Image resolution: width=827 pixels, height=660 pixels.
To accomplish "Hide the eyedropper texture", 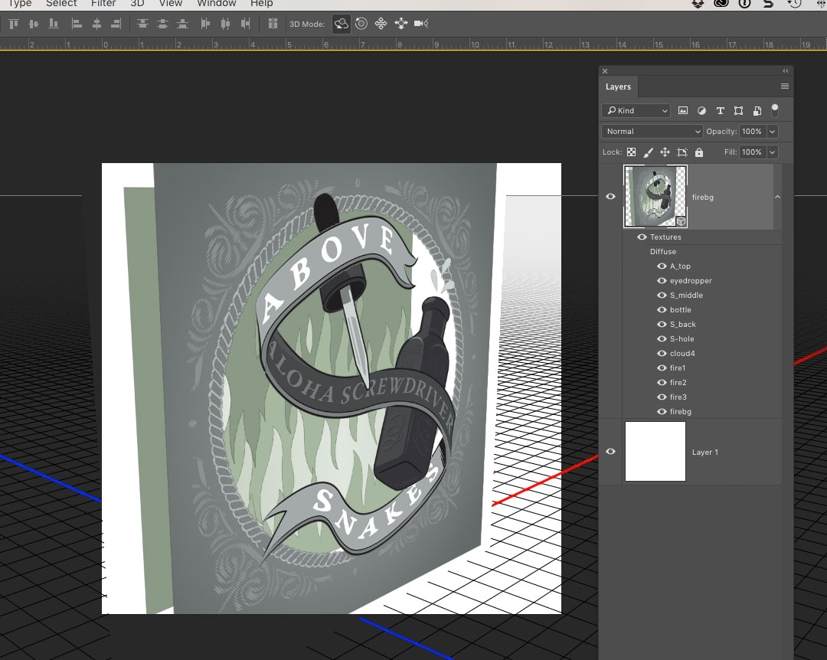I will coord(662,281).
